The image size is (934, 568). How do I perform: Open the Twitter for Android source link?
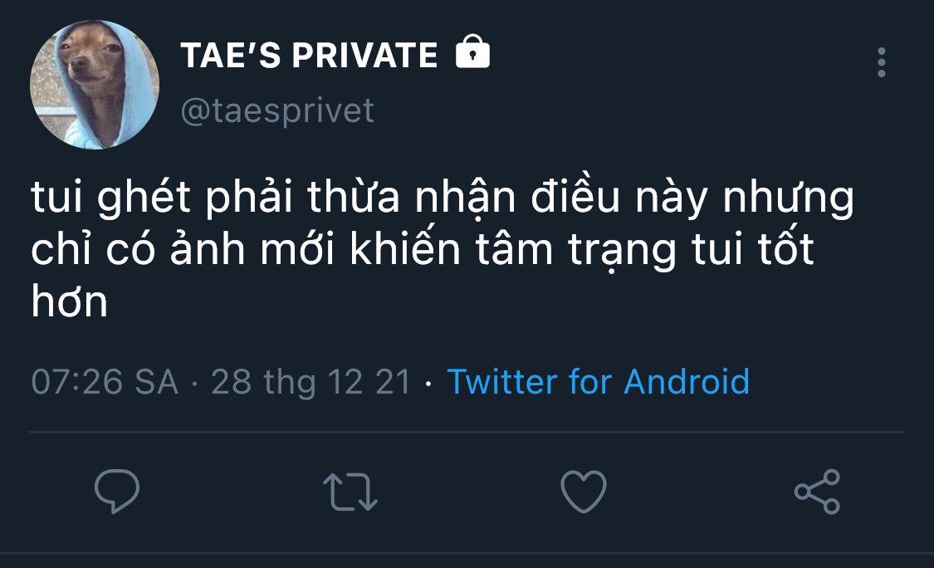pyautogui.click(x=598, y=381)
